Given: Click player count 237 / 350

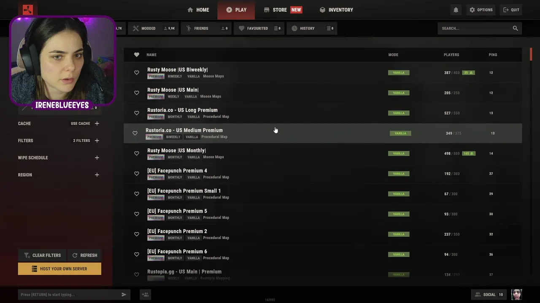Looking at the screenshot, I should pos(451,234).
